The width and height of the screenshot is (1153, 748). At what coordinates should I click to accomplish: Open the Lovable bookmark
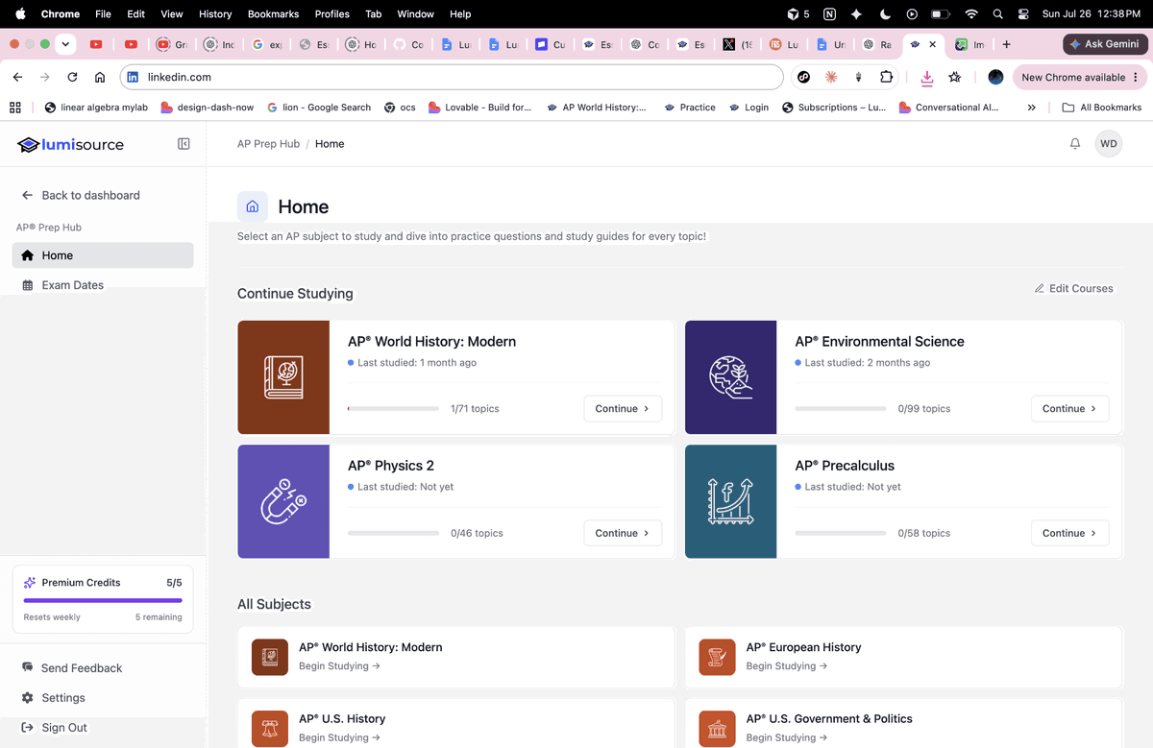pos(479,108)
